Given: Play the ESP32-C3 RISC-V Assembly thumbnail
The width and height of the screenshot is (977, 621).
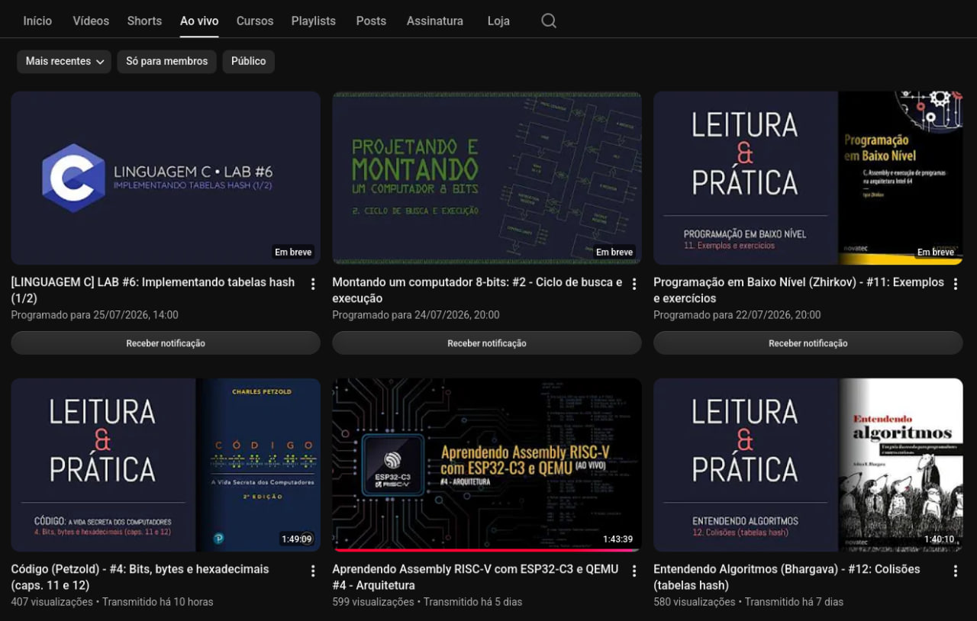Looking at the screenshot, I should pyautogui.click(x=487, y=465).
